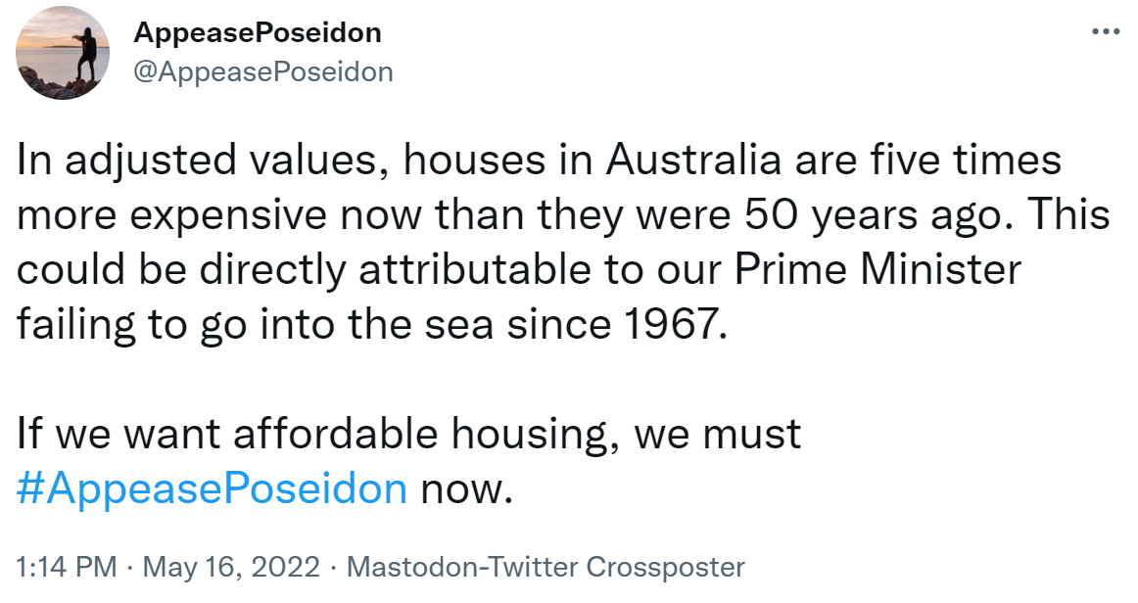Open the AppeasePoseidon display name profile
The width and height of the screenshot is (1138, 603).
[x=258, y=32]
